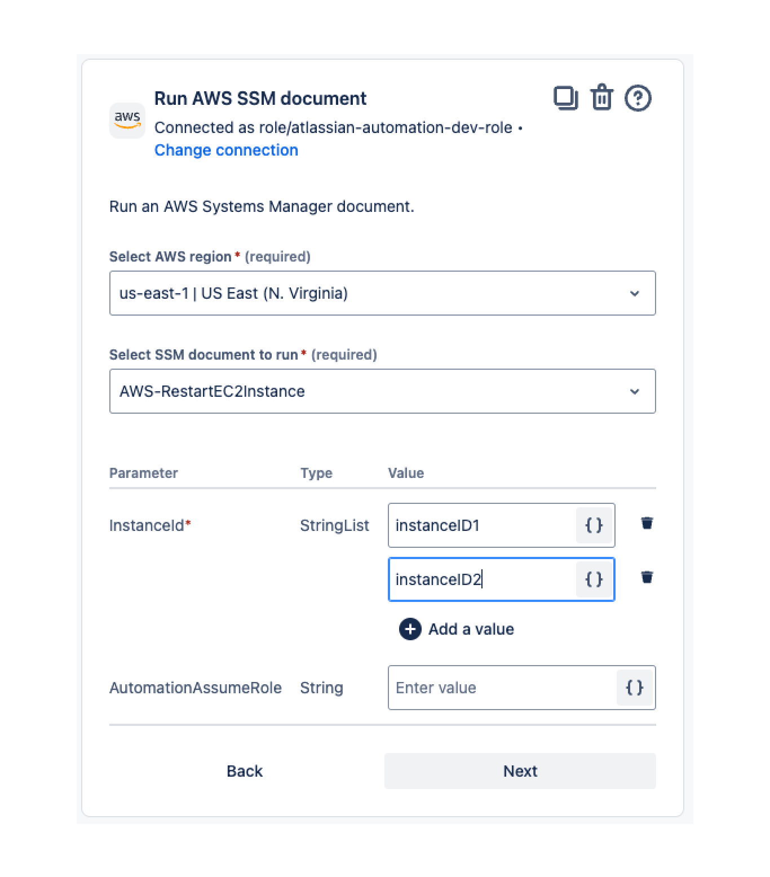Image resolution: width=770 pixels, height=877 pixels.
Task: Click the Change connection link
Action: click(x=226, y=150)
